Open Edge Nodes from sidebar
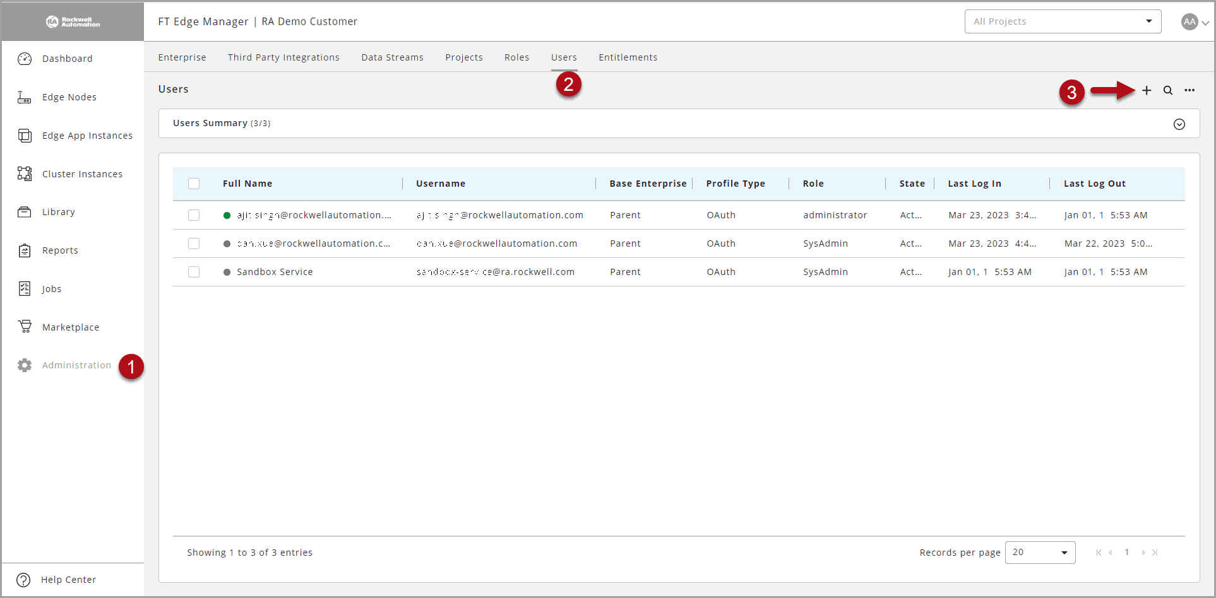 click(69, 97)
